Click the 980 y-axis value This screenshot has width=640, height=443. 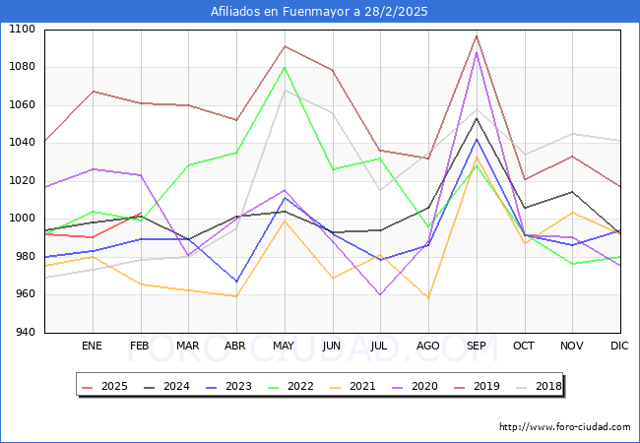[x=26, y=257]
